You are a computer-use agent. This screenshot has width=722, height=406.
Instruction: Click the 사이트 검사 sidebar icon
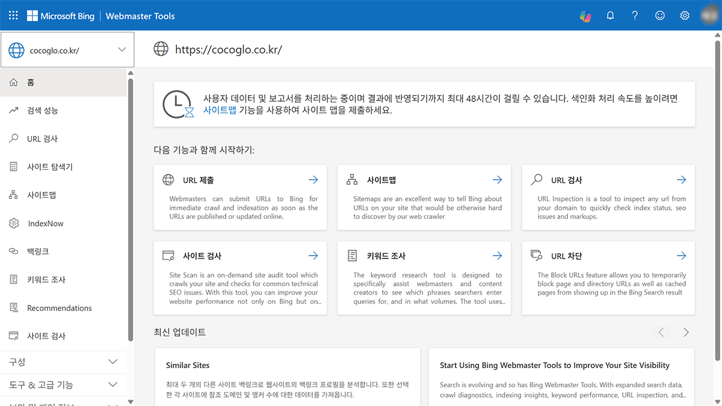tap(14, 336)
